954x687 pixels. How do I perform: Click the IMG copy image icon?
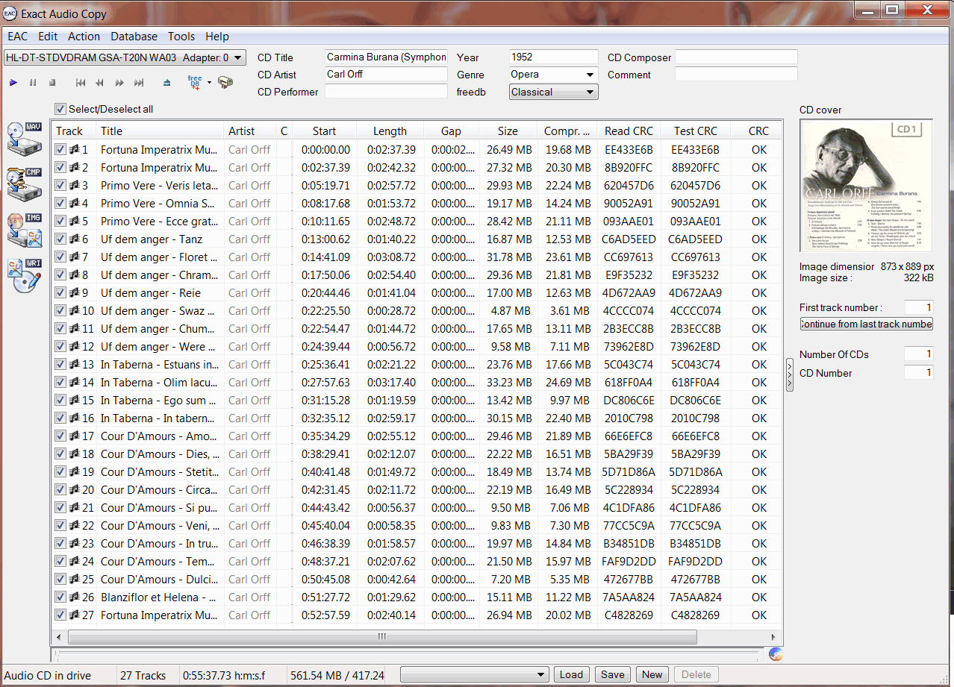point(24,229)
